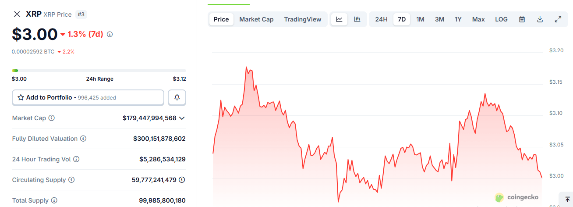This screenshot has height=207, width=573.
Task: Select the line chart view icon
Action: tap(339, 19)
